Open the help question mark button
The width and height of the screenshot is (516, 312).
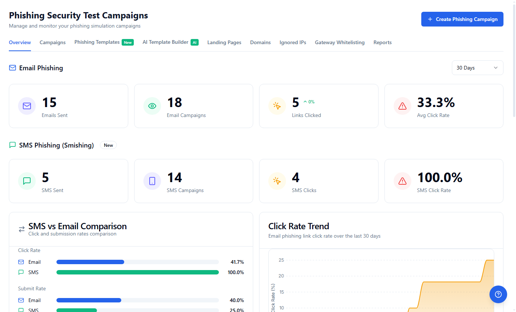coord(498,294)
